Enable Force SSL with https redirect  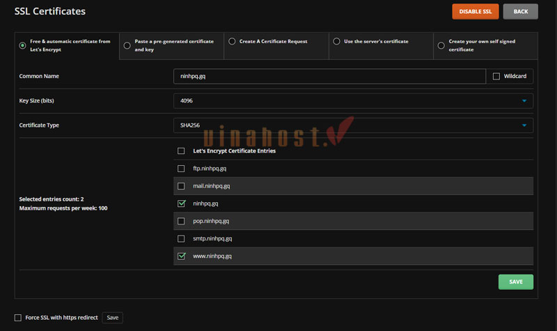18,317
